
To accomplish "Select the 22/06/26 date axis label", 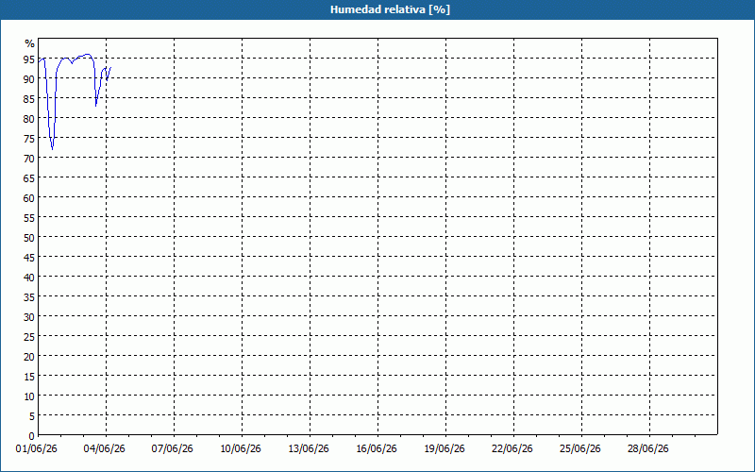I will 512,449.
